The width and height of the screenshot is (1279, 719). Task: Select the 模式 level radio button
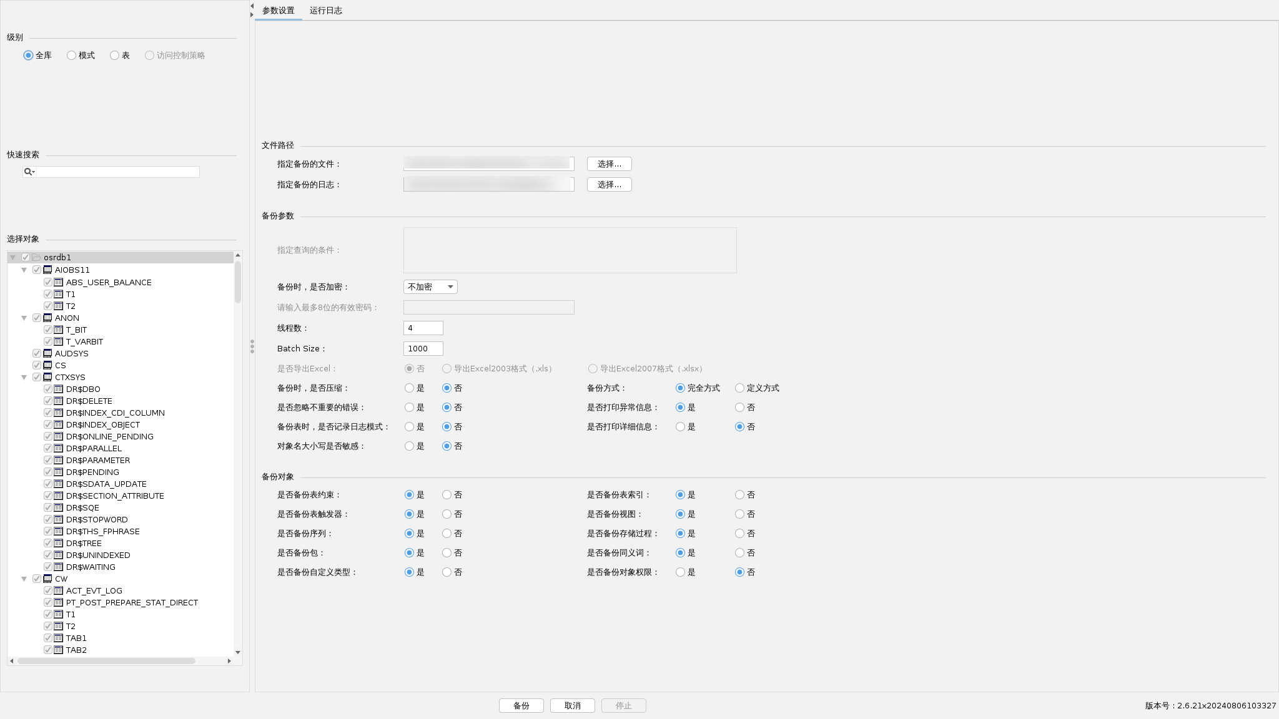72,56
